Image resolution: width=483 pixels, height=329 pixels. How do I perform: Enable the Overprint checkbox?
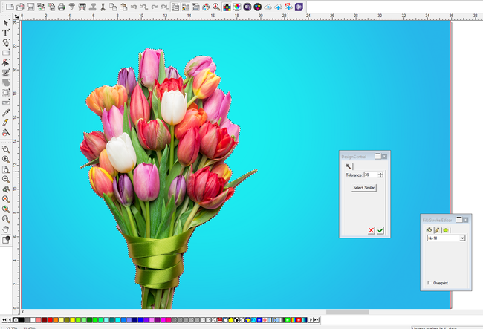coord(430,283)
